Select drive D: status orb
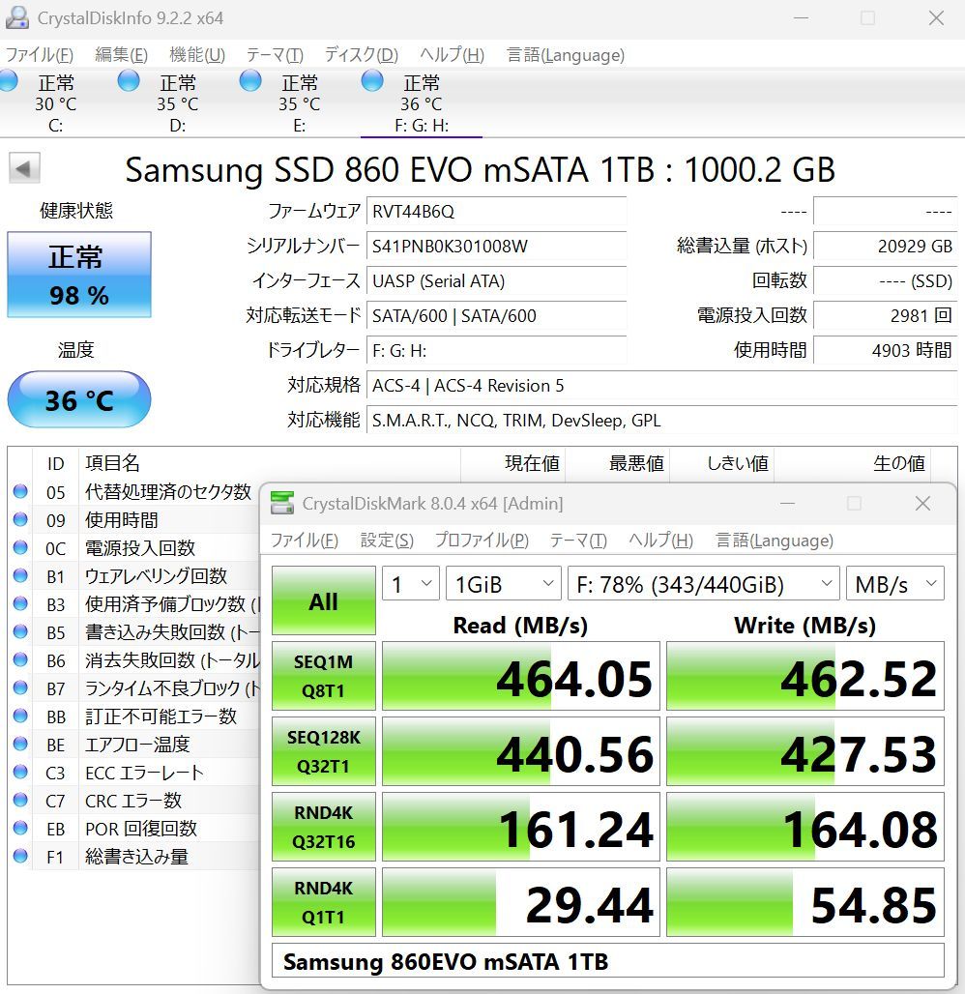The image size is (965, 994). [129, 82]
